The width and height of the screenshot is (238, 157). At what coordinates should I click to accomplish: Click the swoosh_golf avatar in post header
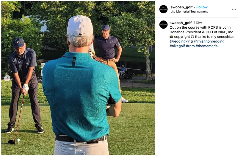pos(163,9)
